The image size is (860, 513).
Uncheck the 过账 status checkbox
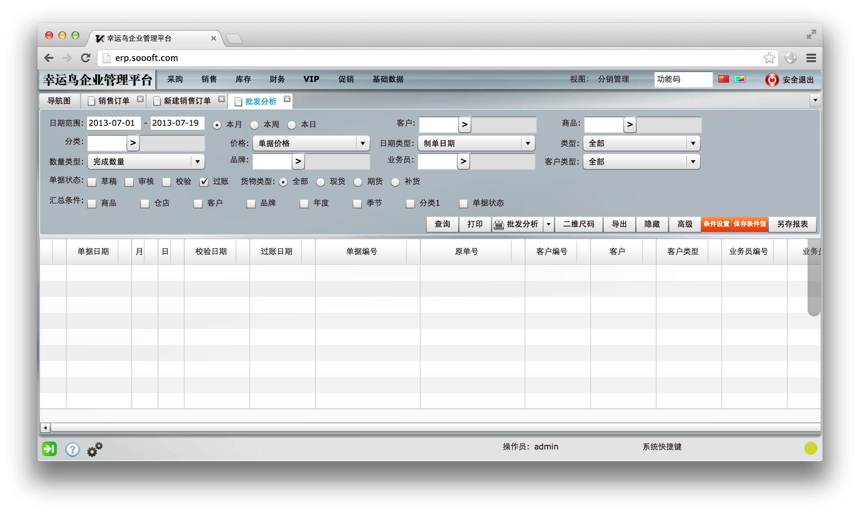(204, 182)
